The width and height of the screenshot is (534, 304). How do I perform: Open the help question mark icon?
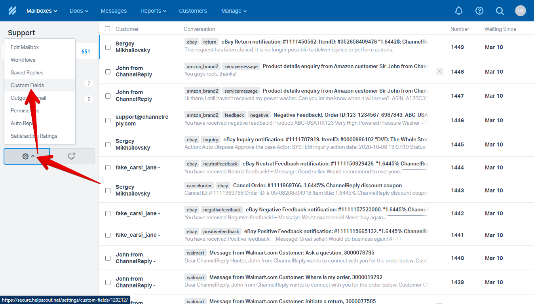[479, 11]
